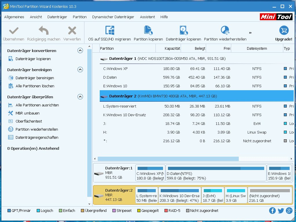Click Partition wiederherstellen in the sidebar
The image size is (296, 222).
(x=37, y=129)
